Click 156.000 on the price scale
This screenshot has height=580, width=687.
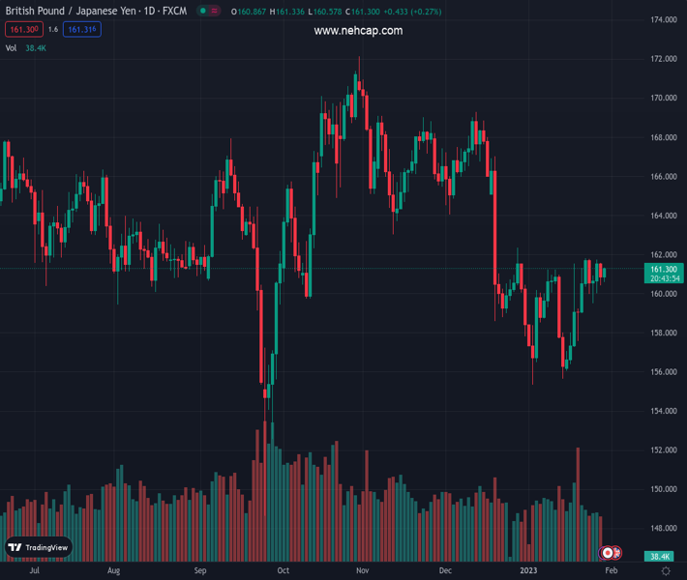click(x=663, y=372)
